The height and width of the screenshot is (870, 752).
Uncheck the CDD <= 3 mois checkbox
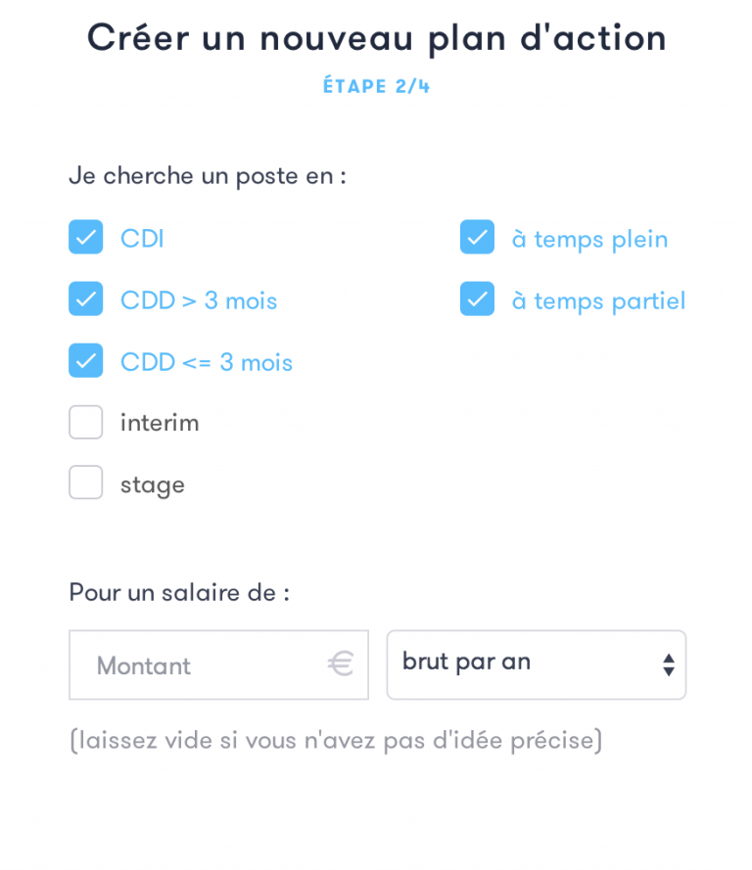click(x=86, y=361)
